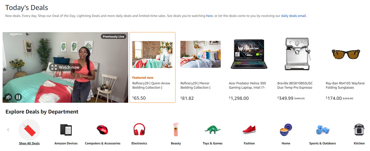Choose the Sports & Outdoors dumbbell icon
The image size is (370, 151).
323,130
